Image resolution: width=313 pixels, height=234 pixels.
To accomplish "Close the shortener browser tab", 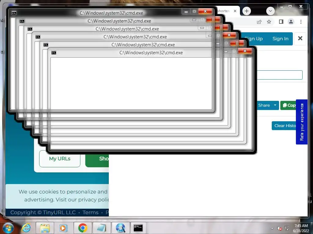I will click(235, 11).
